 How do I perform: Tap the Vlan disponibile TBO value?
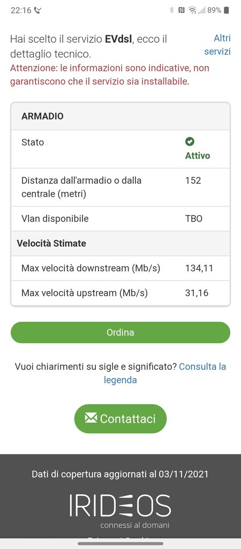pyautogui.click(x=194, y=219)
